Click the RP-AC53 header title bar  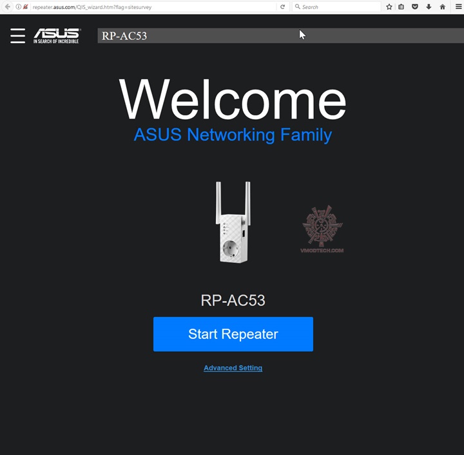point(281,36)
